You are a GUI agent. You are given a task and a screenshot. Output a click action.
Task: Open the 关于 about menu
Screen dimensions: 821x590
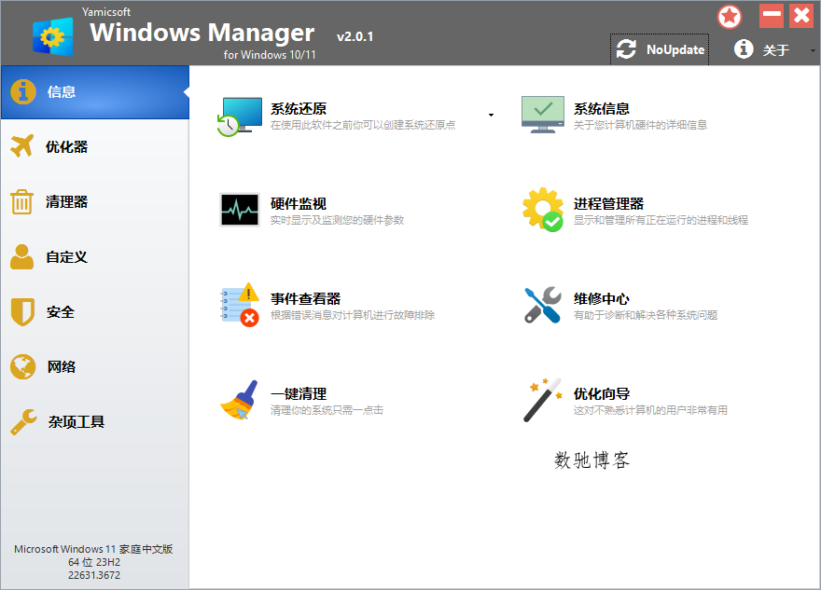pyautogui.click(x=775, y=50)
